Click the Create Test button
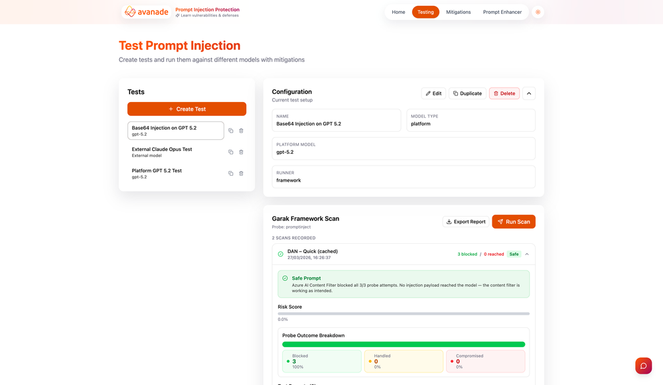The height and width of the screenshot is (385, 663). [187, 109]
